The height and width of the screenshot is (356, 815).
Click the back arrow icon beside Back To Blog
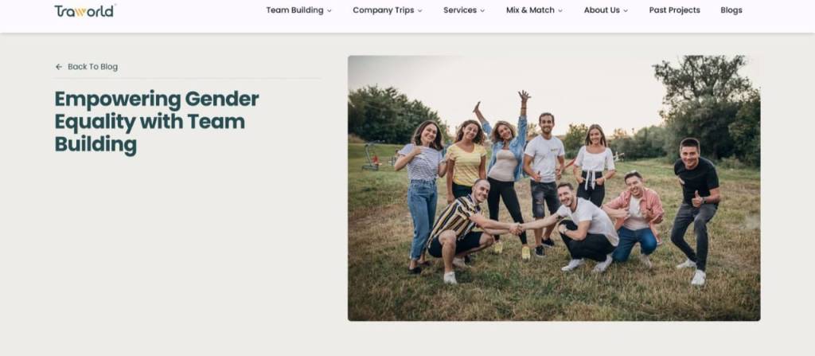pyautogui.click(x=59, y=67)
